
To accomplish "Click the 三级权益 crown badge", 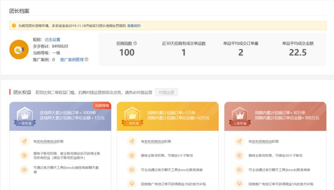I will (x=240, y=117).
